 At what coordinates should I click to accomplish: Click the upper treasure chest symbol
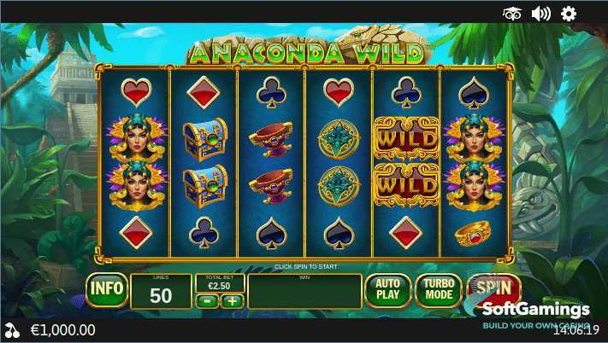tap(204, 139)
